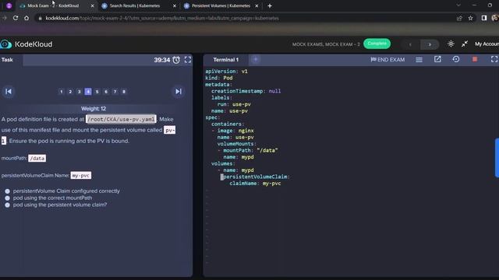This screenshot has height=280, width=499.
Task: Click 'MOCK EXAMS, MOCK EXAM - 2' breadcrumb
Action: [326, 44]
